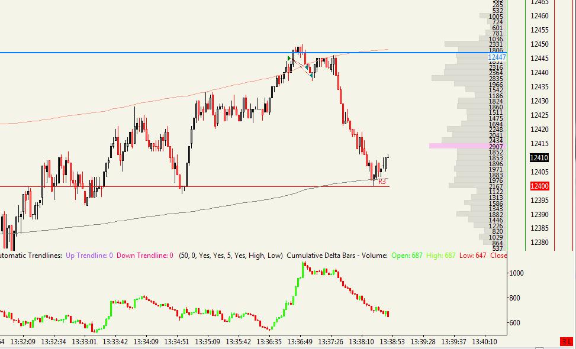Click the pink 2907 point-of-control volume bar
Screen dimensions: 576x349
click(x=467, y=146)
